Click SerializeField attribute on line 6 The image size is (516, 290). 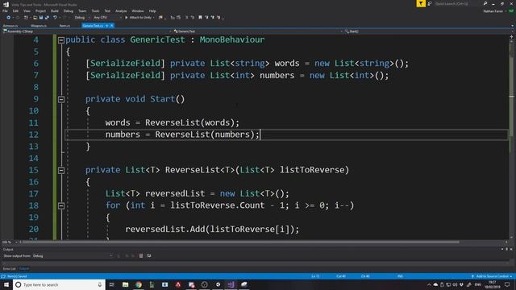pyautogui.click(x=126, y=64)
